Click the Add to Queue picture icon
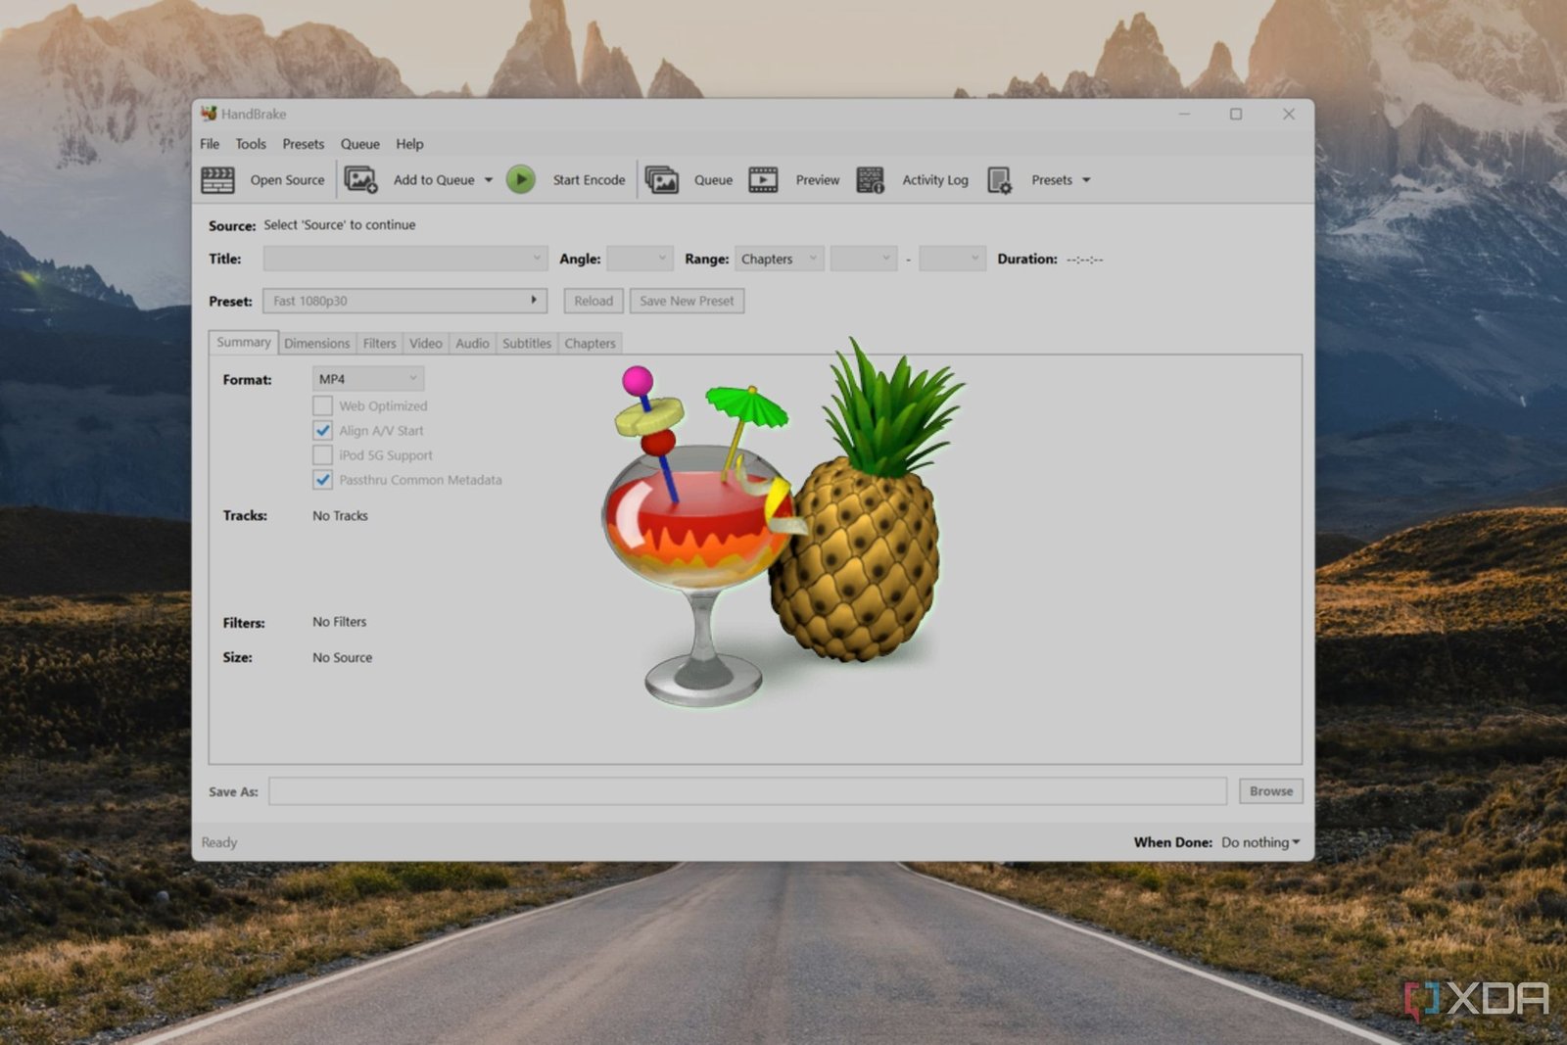The width and height of the screenshot is (1567, 1045). tap(360, 180)
